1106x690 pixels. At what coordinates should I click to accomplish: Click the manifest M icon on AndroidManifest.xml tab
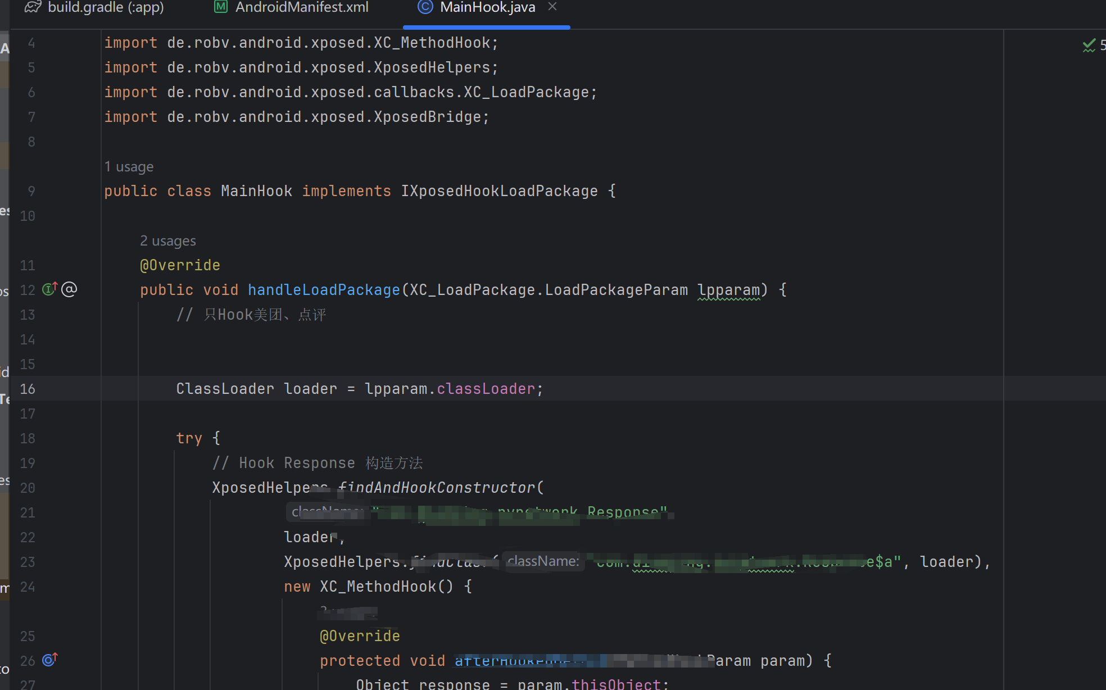pos(221,7)
